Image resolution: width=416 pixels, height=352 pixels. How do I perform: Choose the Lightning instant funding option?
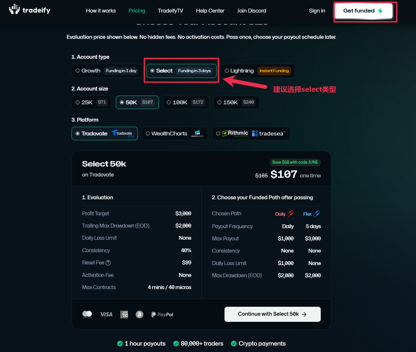point(258,71)
